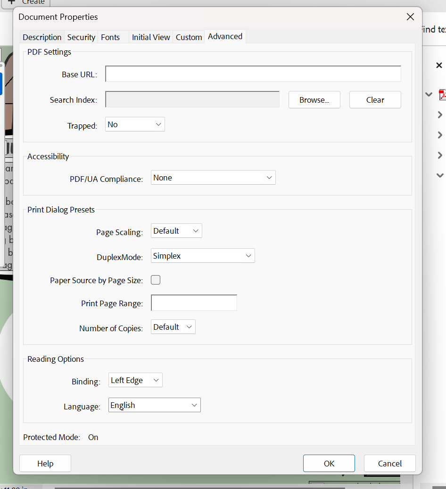Click the Browse button for Search Index

click(314, 99)
